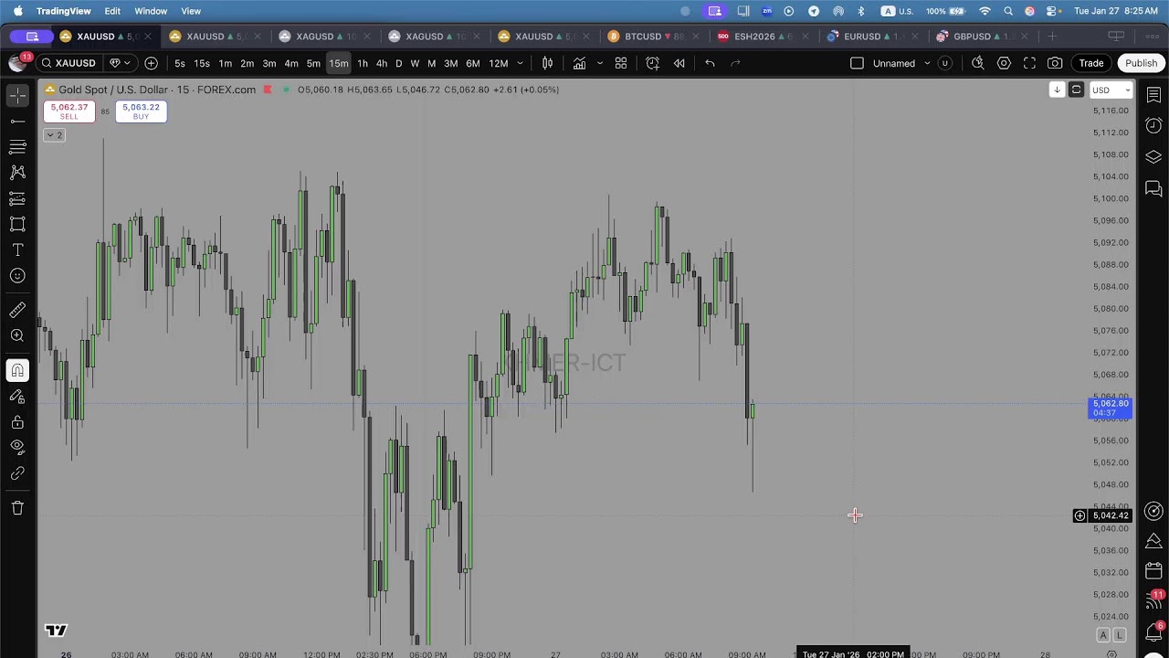Switch to 5s timeframe
This screenshot has width=1169, height=658.
coord(180,63)
